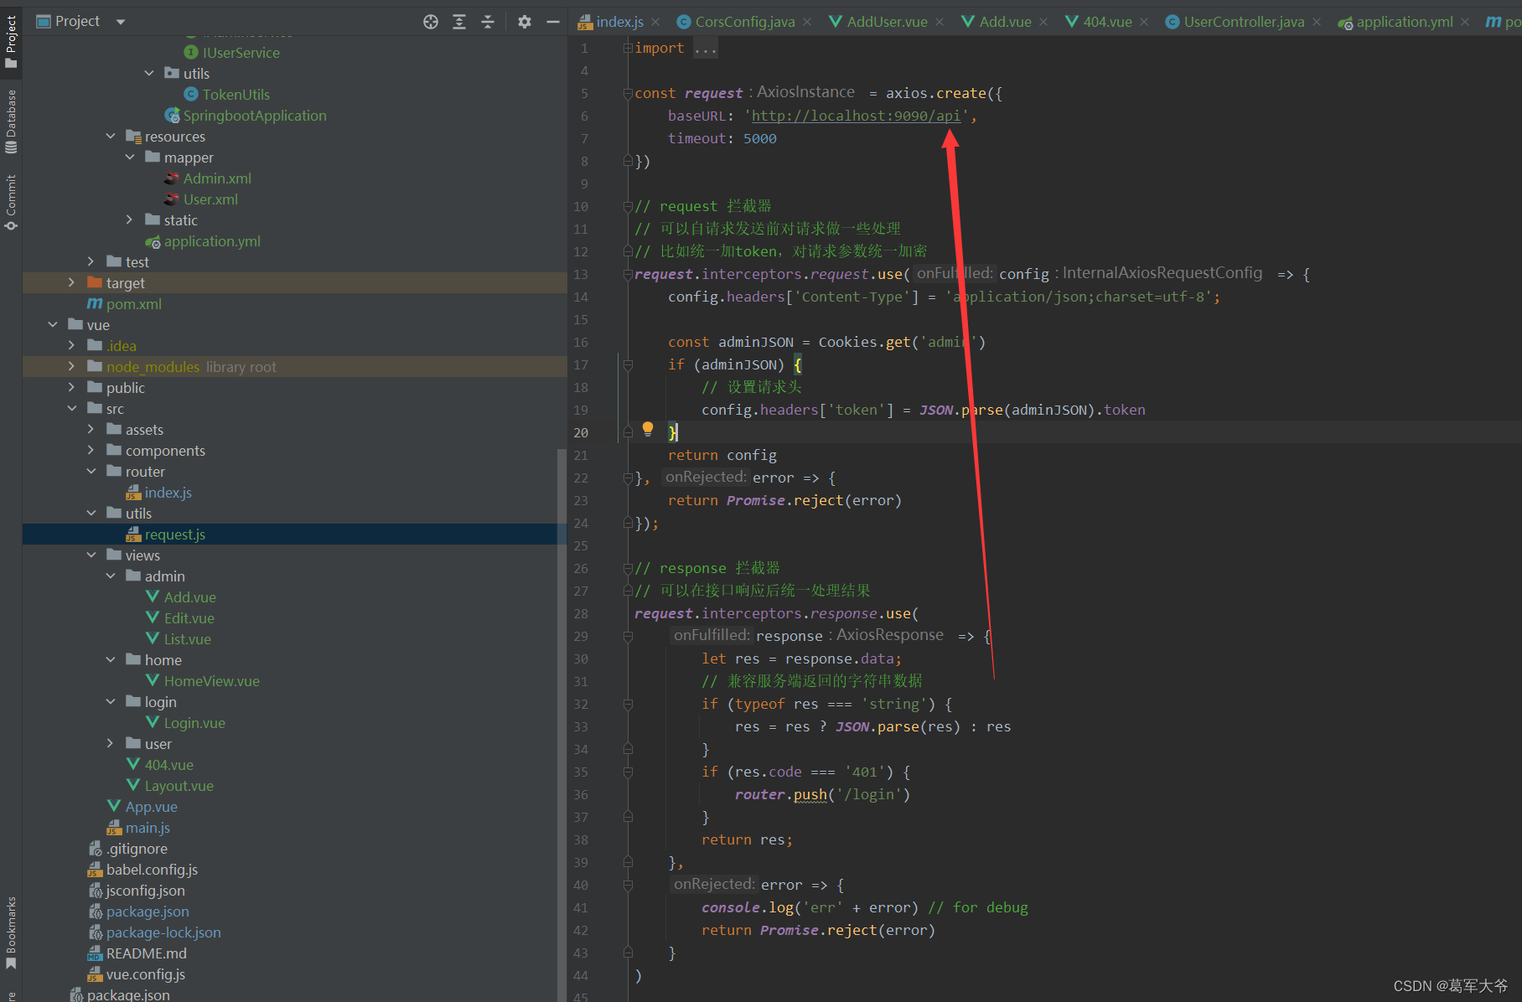Screen dimensions: 1522x1002
Task: Open Admin.xml mapper file
Action: [217, 178]
